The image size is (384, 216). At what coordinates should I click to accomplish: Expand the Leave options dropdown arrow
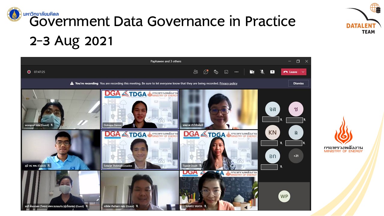point(303,72)
